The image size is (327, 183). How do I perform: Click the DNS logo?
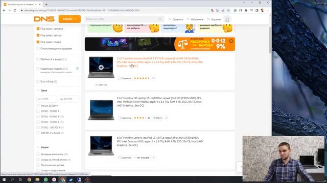[44, 19]
